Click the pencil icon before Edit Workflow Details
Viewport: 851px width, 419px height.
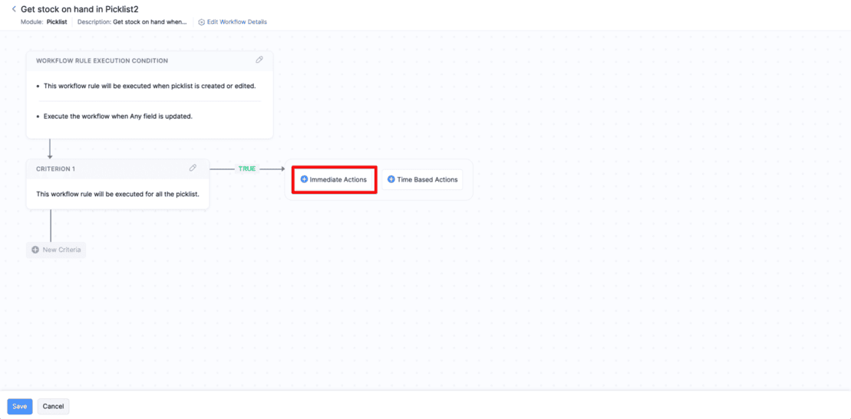[202, 22]
